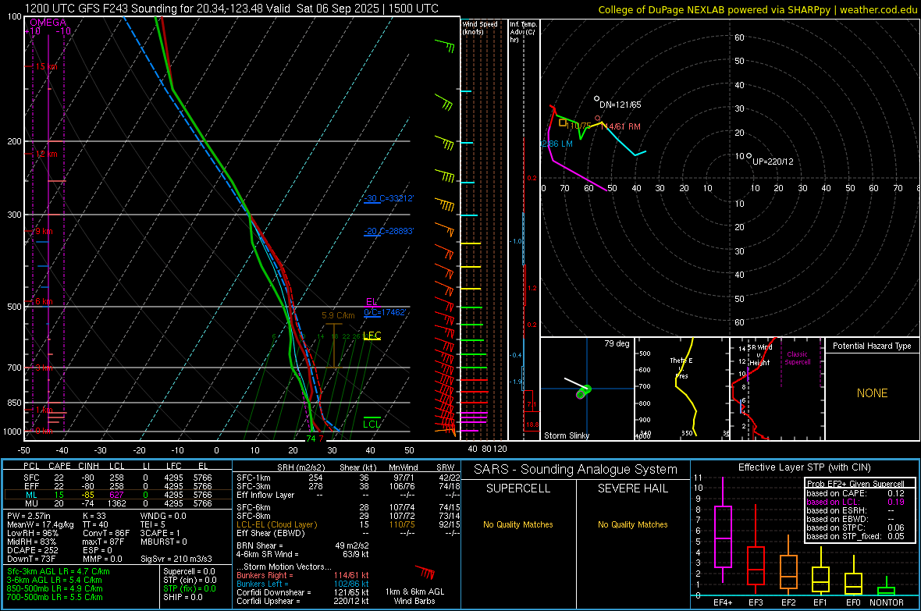Click the magenta OMEGA label

pyautogui.click(x=48, y=23)
